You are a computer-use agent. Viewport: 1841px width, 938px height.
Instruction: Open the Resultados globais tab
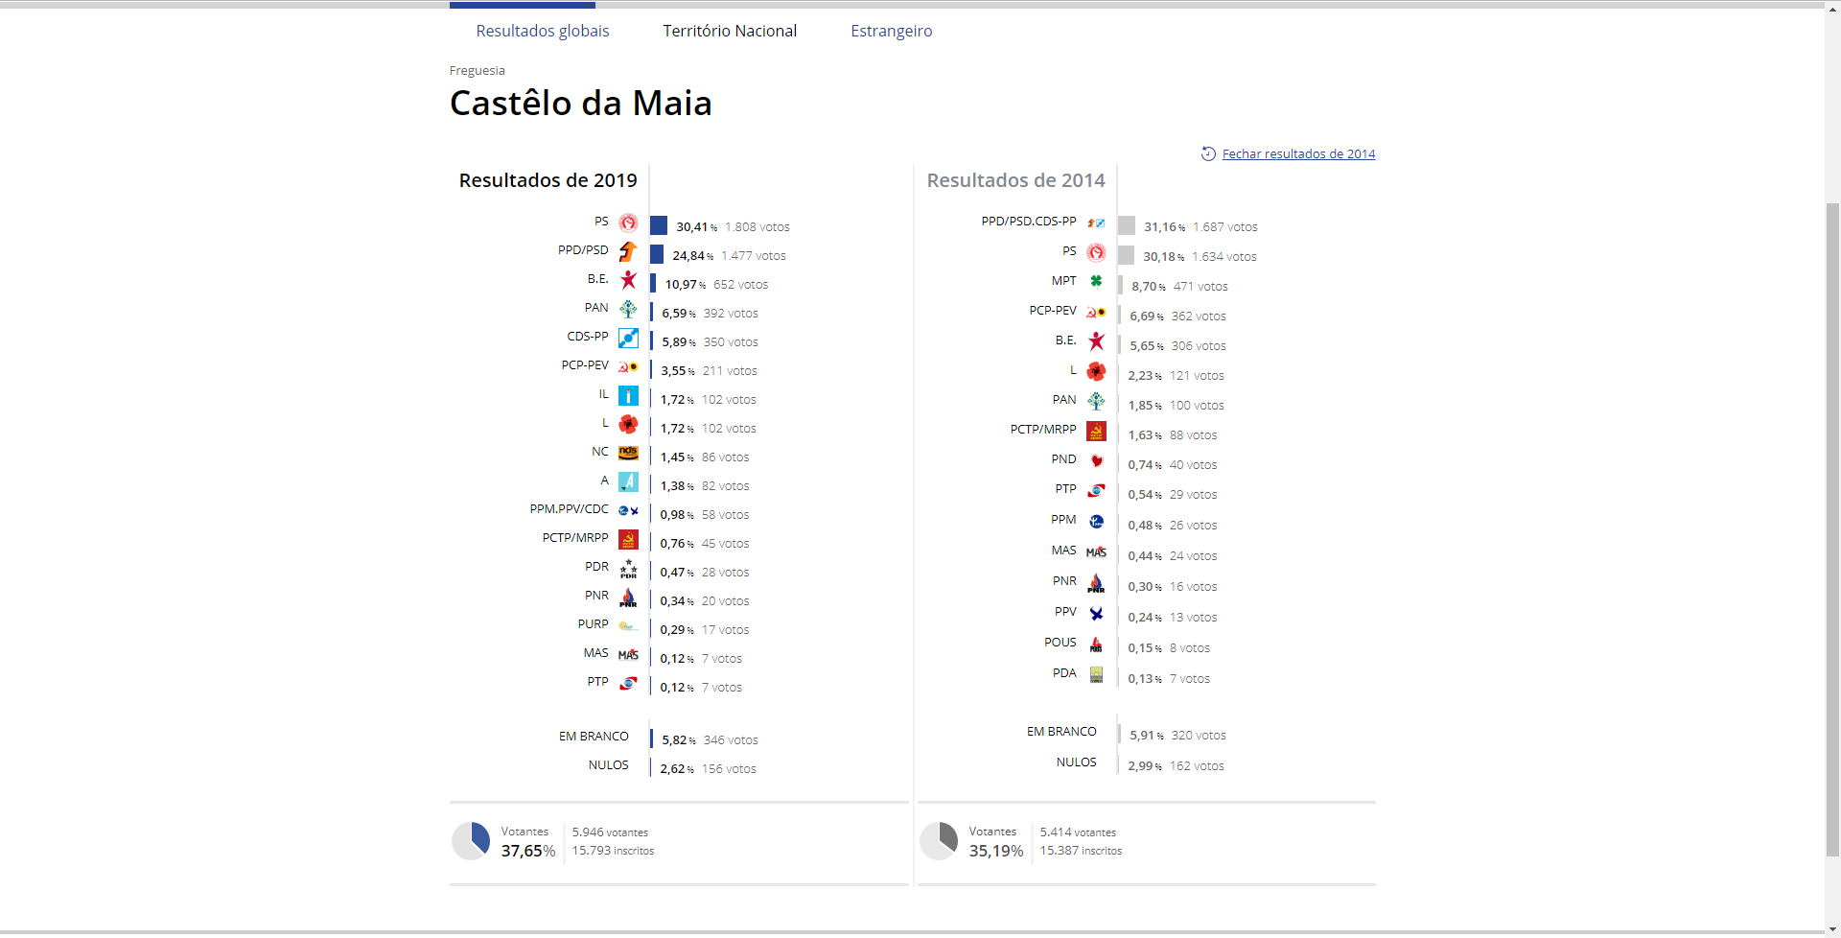coord(543,31)
